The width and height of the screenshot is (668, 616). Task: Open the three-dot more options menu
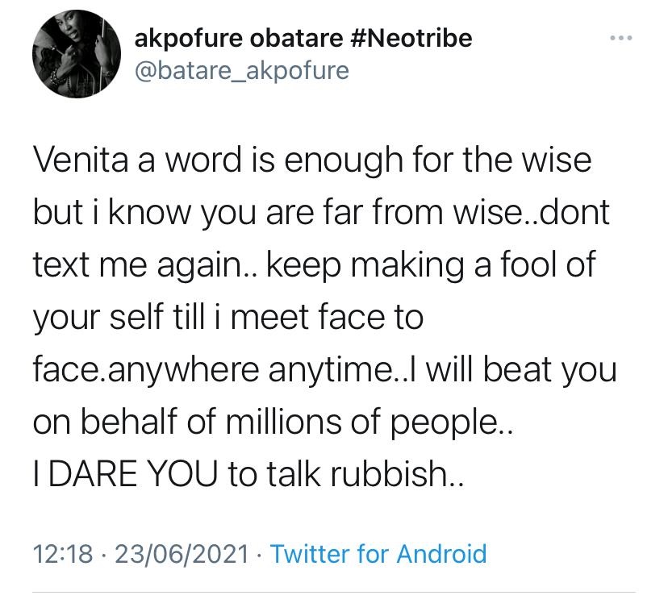tap(617, 39)
